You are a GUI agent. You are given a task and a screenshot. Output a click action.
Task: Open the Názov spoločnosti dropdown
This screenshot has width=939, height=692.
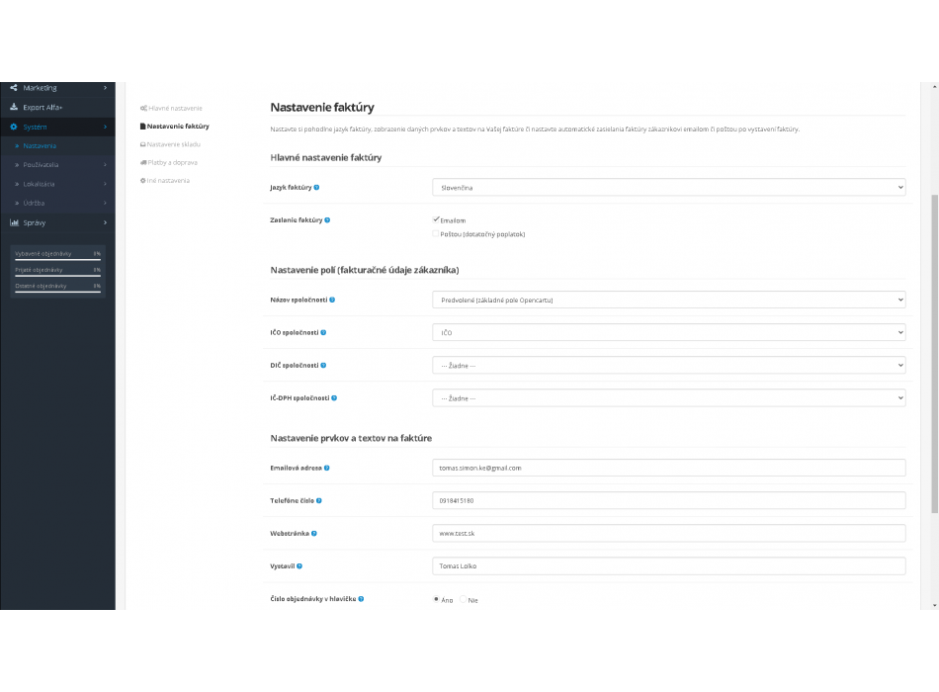coord(668,300)
